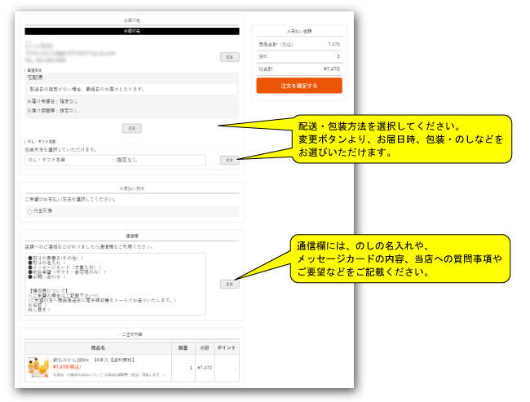Click the のし・ギフト包装 指定なし field

point(114,161)
